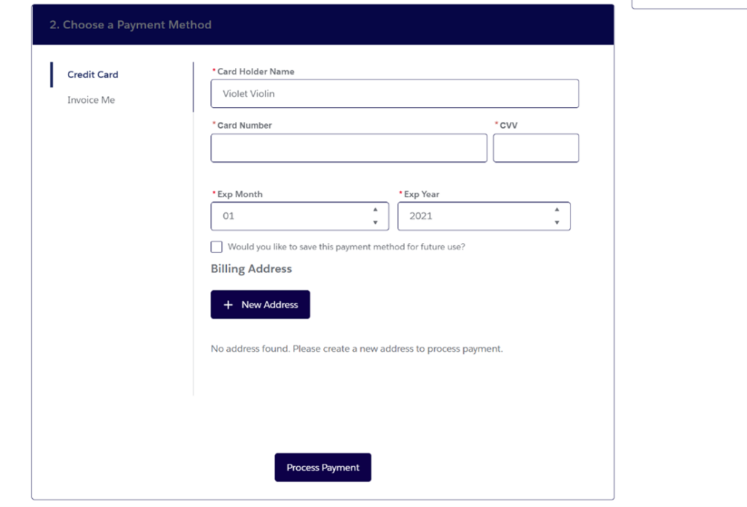The width and height of the screenshot is (747, 507).
Task: Click the Billing Address heading
Action: 252,268
